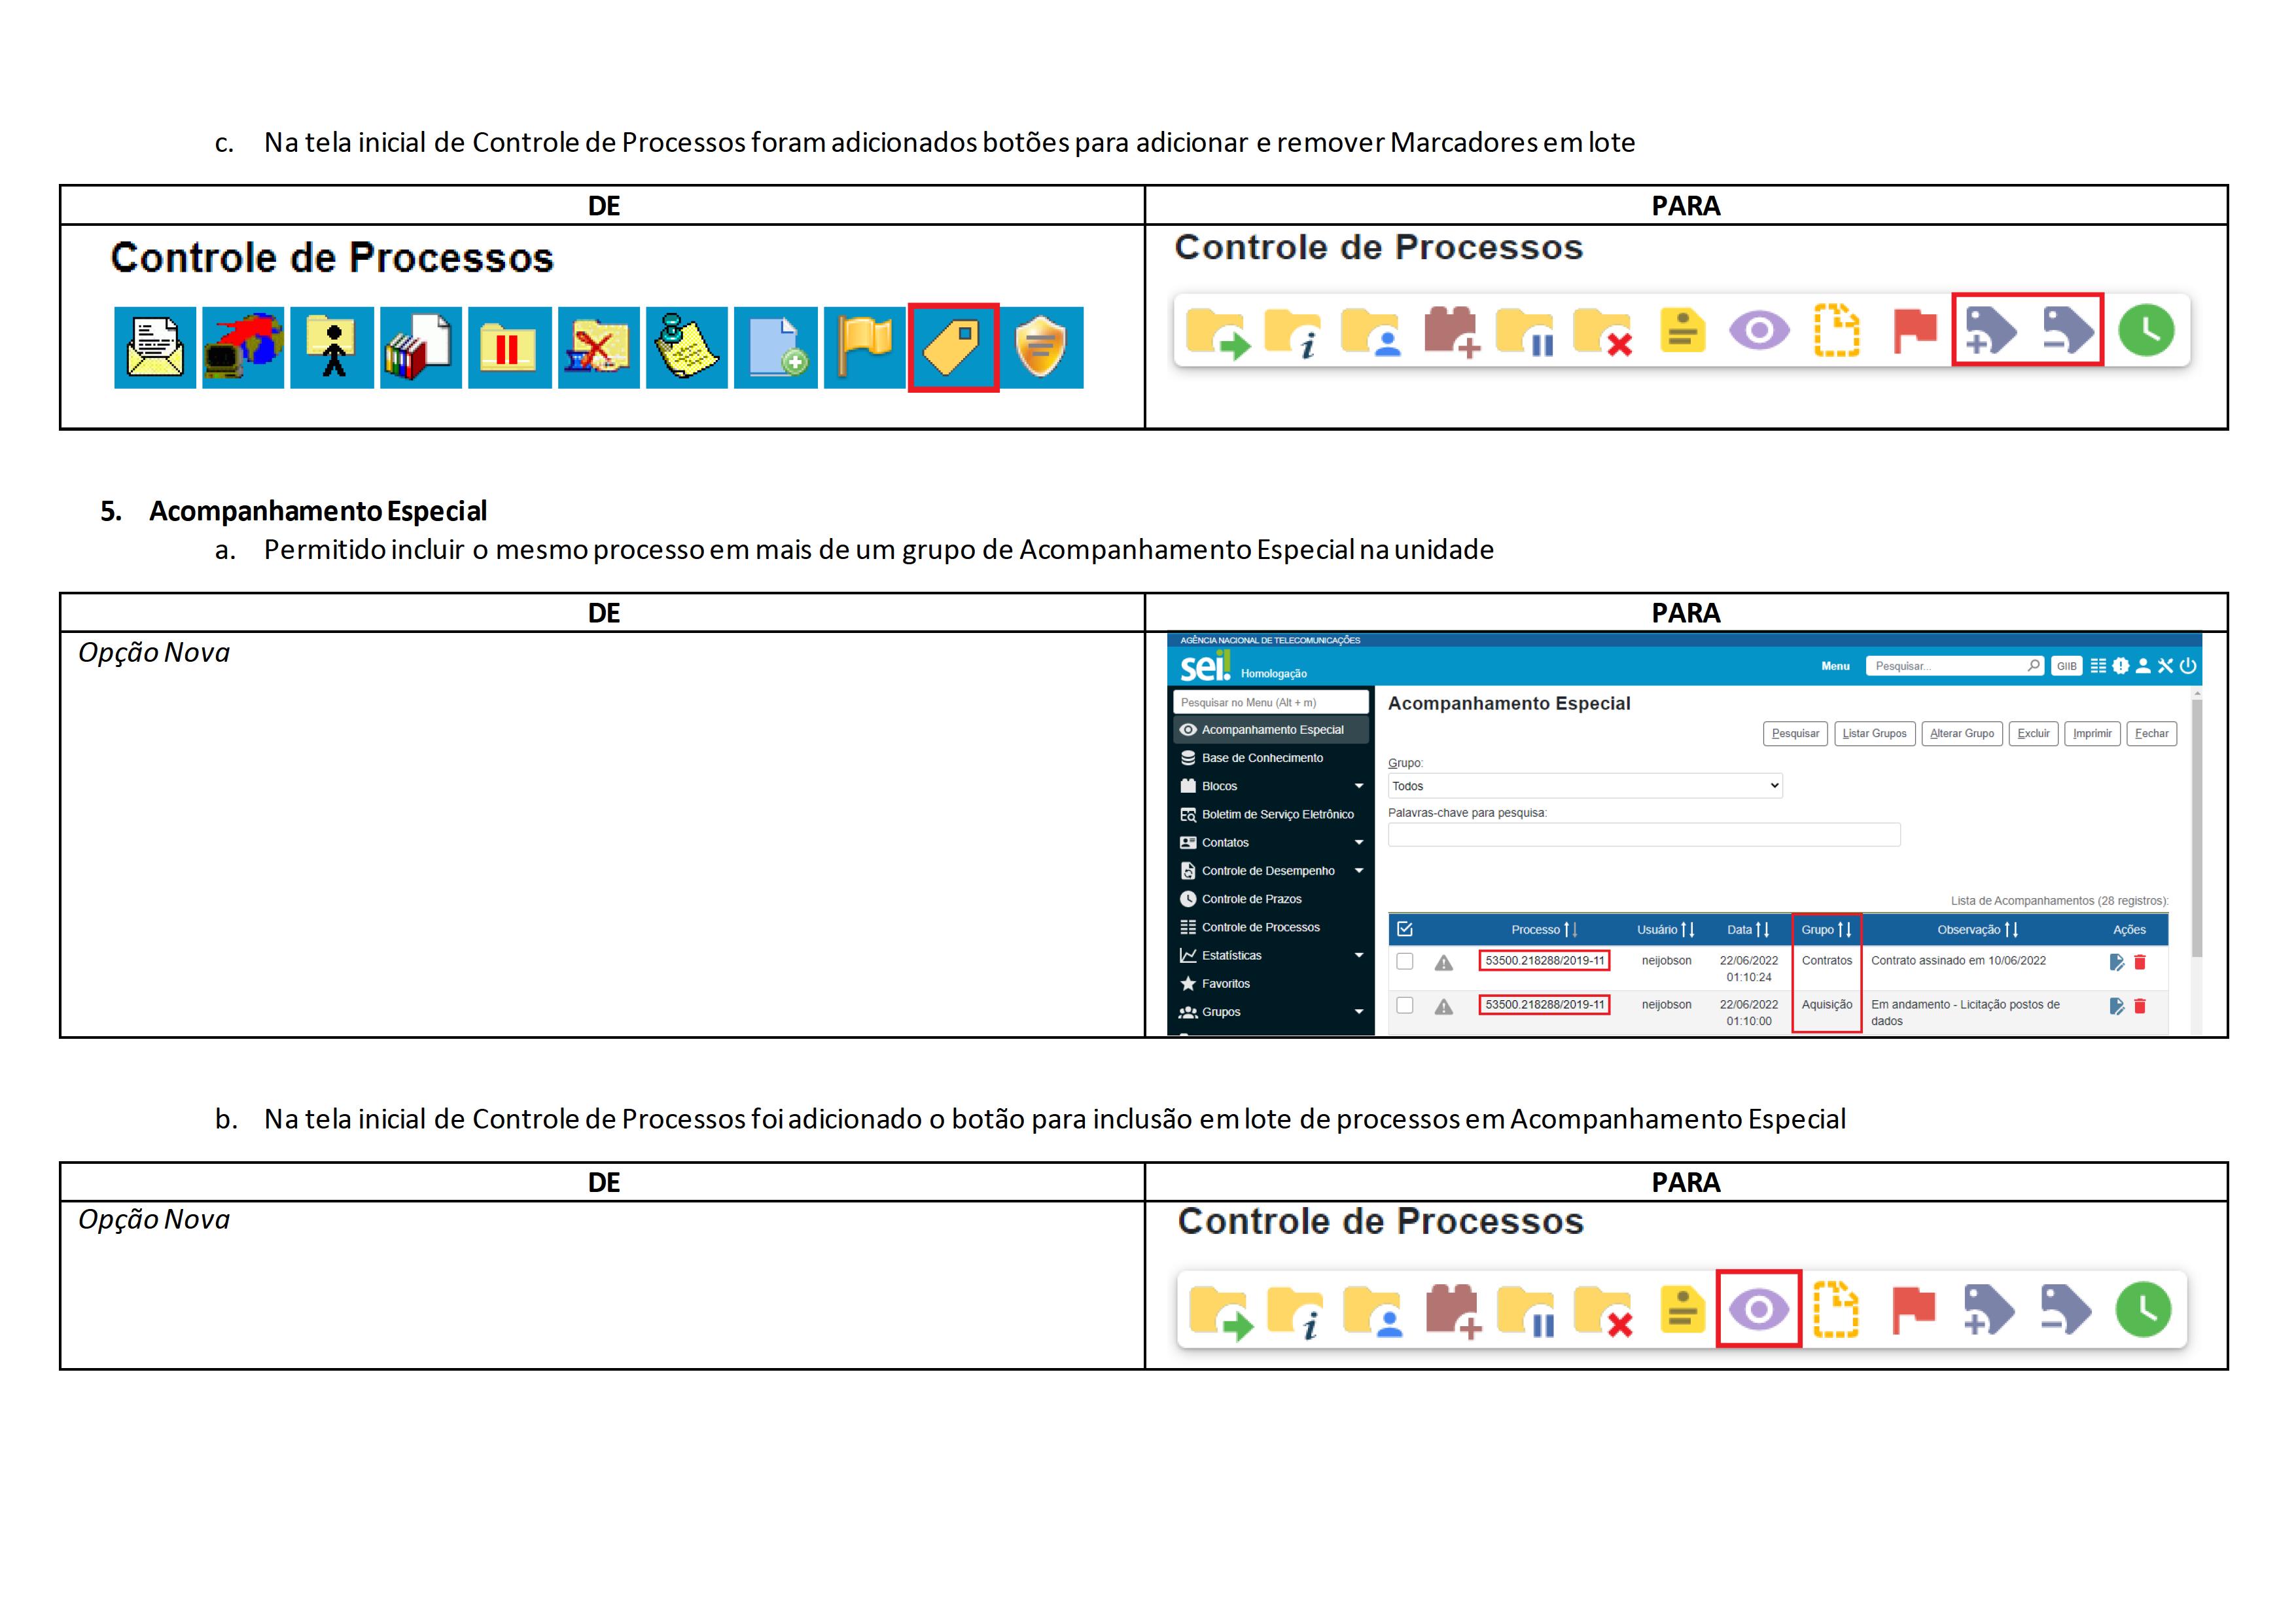Expand the Blocos menu arrow
Screen dimensions: 2296x1624
click(1359, 787)
